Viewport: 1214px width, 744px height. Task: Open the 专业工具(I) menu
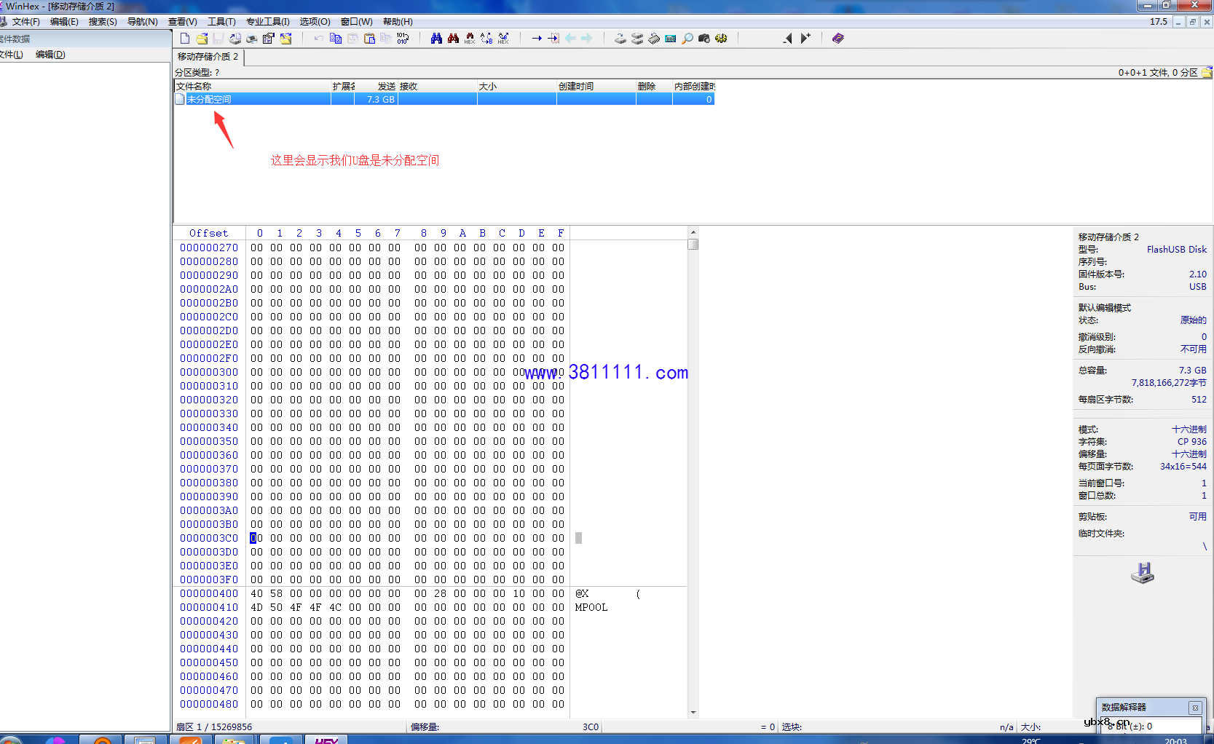tap(267, 22)
